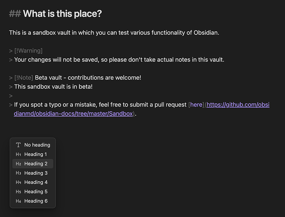Select the highlighted Heading 2 entry
The height and width of the screenshot is (217, 285).
tap(33, 164)
